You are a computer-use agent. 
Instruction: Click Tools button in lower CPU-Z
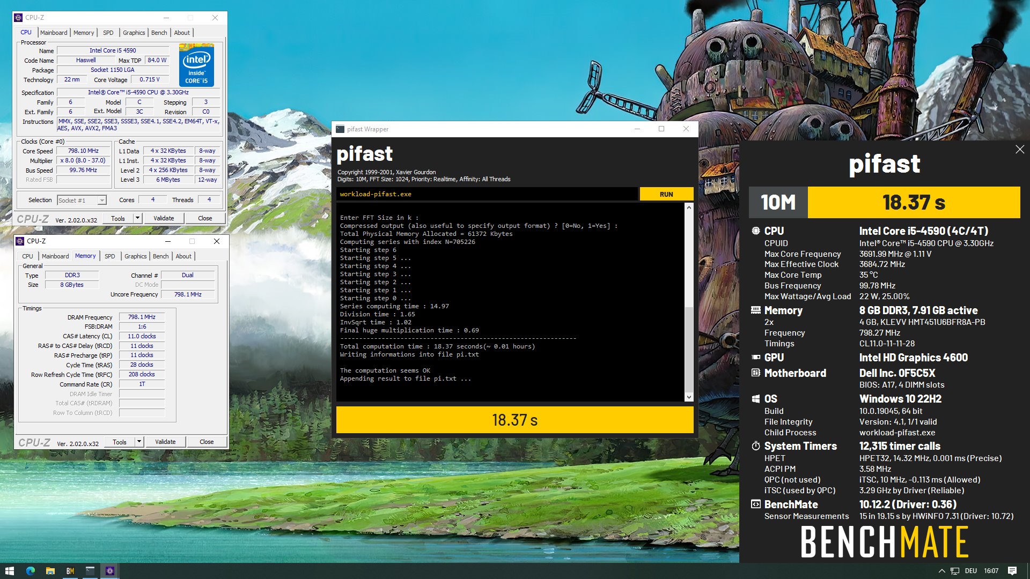coord(120,442)
